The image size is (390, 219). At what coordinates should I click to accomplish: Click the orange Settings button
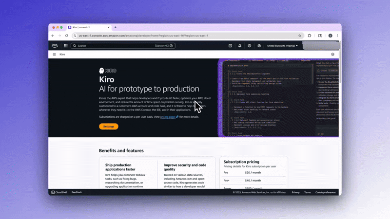(109, 127)
